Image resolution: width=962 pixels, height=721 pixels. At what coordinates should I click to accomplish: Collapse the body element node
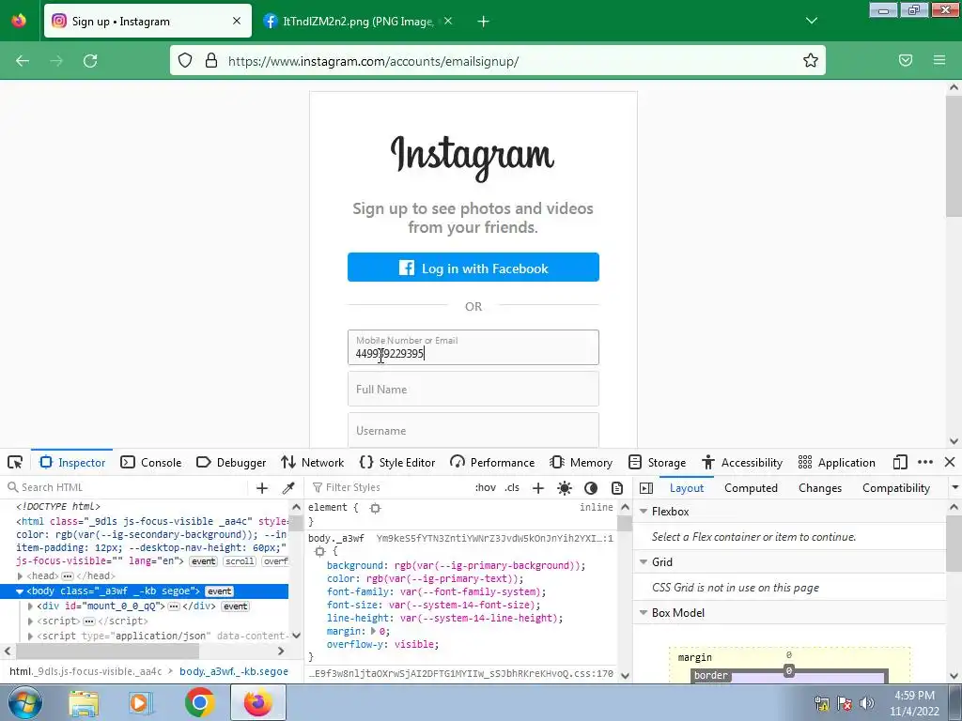pyautogui.click(x=20, y=591)
